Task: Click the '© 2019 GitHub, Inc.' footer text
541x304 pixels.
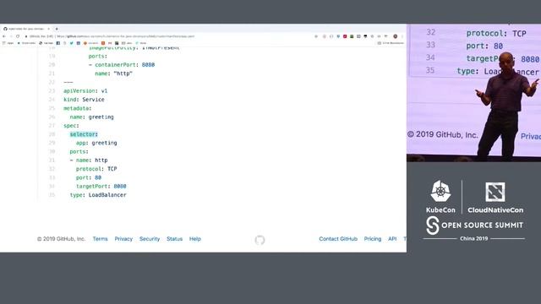Action: 61,239
